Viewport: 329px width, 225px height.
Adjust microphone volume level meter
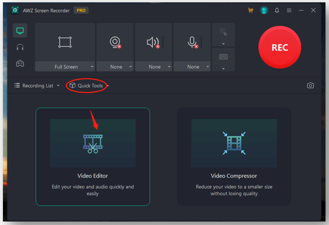201,42
